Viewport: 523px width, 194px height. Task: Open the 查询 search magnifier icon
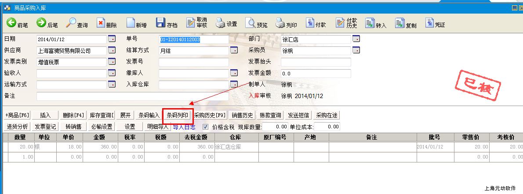[x=71, y=23]
